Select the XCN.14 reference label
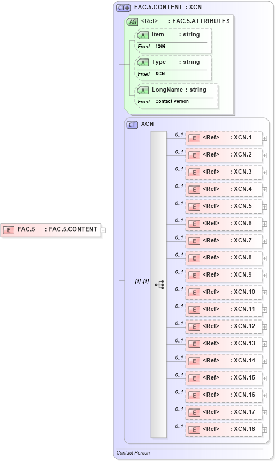The width and height of the screenshot is (276, 461). pyautogui.click(x=229, y=360)
